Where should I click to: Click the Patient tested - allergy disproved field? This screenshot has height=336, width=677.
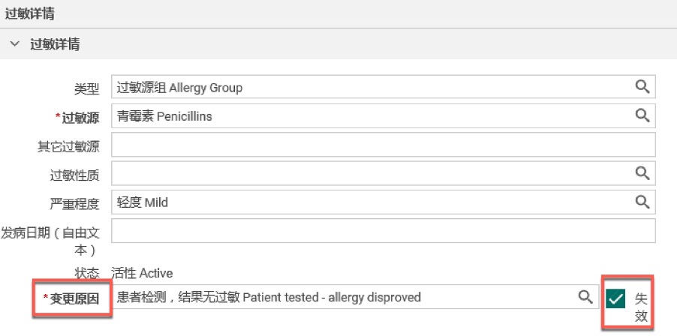coord(355,297)
